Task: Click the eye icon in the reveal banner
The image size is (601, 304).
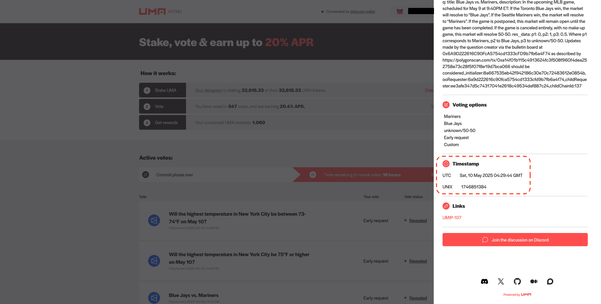Action: (313, 175)
